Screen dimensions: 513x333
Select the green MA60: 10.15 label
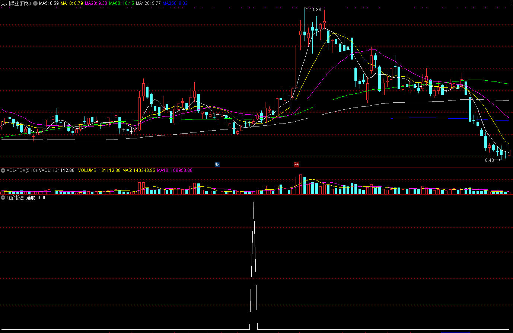(x=121, y=3)
